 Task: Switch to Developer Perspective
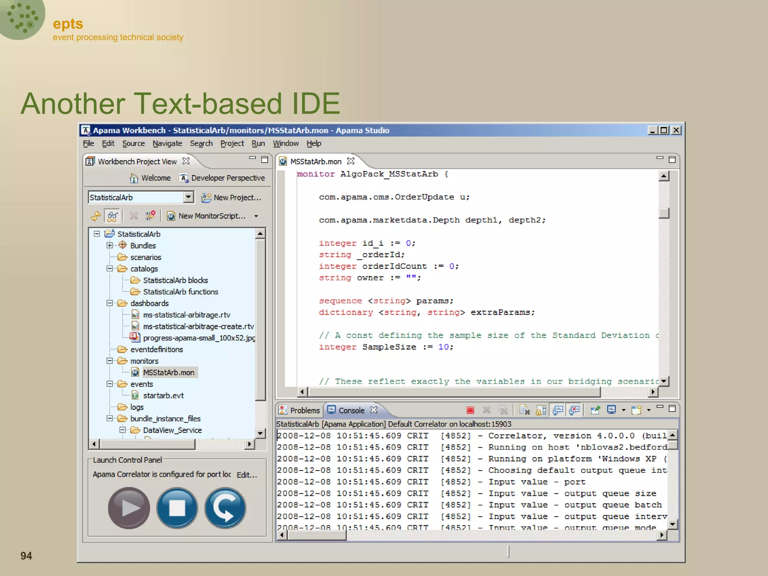click(x=222, y=178)
